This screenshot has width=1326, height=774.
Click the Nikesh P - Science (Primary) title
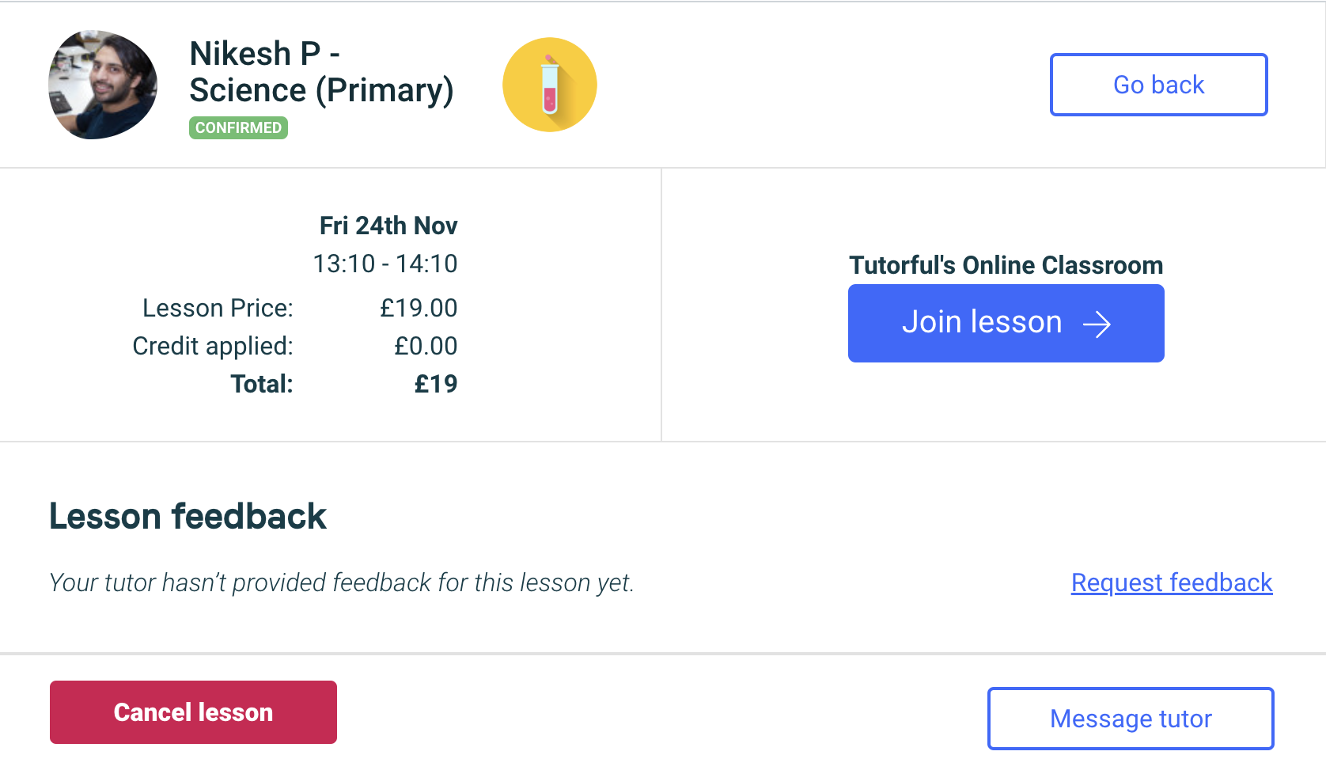(321, 72)
